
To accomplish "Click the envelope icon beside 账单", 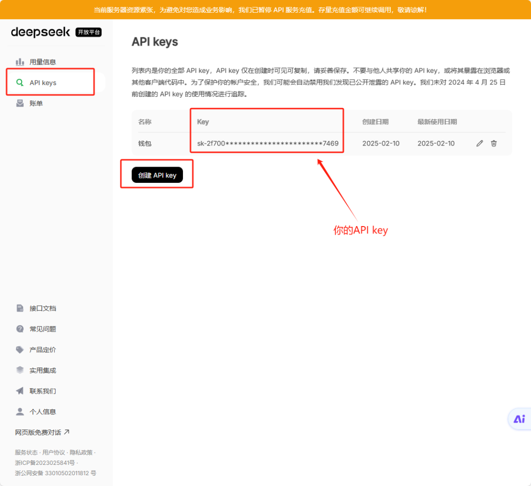I will tap(20, 103).
